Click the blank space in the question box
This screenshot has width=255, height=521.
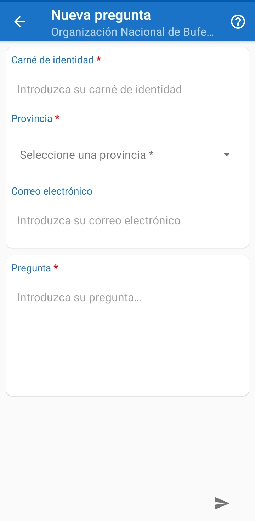(x=127, y=351)
